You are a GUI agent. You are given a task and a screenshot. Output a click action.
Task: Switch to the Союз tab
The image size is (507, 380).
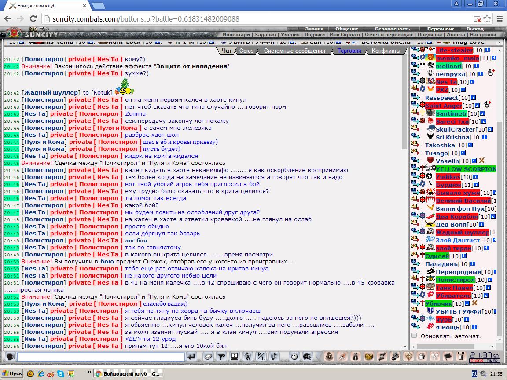click(246, 51)
